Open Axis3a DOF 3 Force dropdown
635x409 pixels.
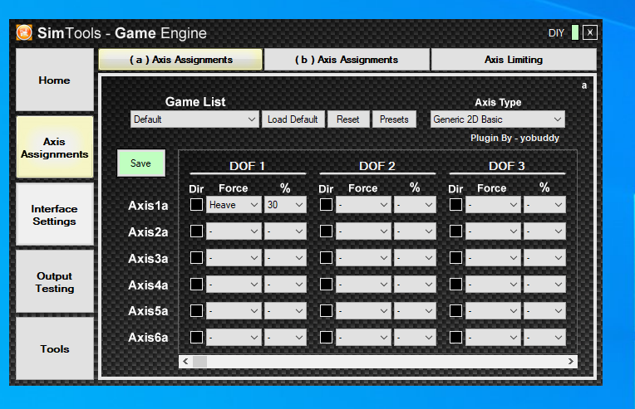coord(493,258)
